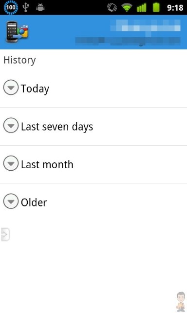Tap the USB connection status icon

pos(26,7)
